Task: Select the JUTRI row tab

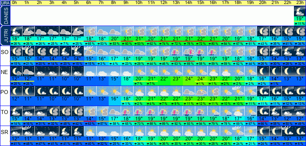Action: [5, 36]
